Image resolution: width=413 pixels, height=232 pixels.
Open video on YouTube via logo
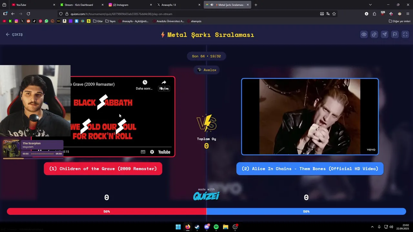coord(164,152)
